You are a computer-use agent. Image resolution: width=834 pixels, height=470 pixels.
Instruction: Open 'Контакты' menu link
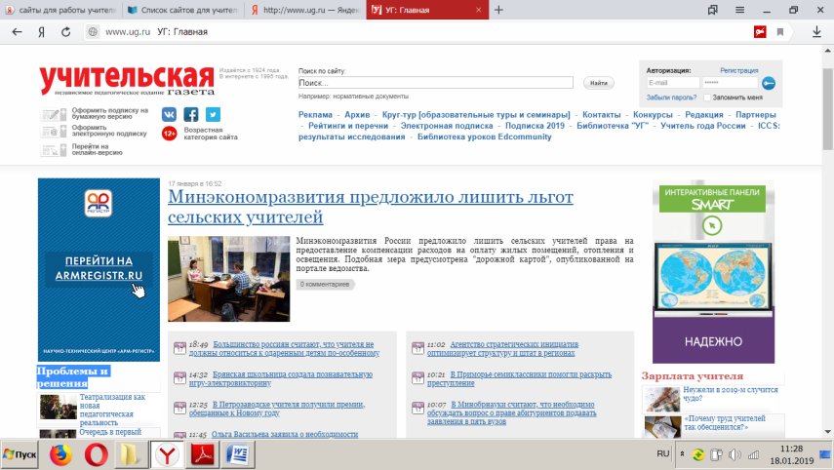click(601, 115)
